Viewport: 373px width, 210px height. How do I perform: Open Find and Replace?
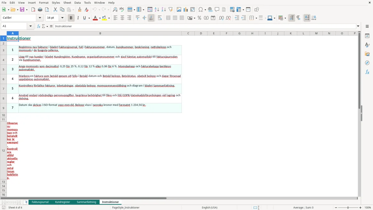coord(115,10)
